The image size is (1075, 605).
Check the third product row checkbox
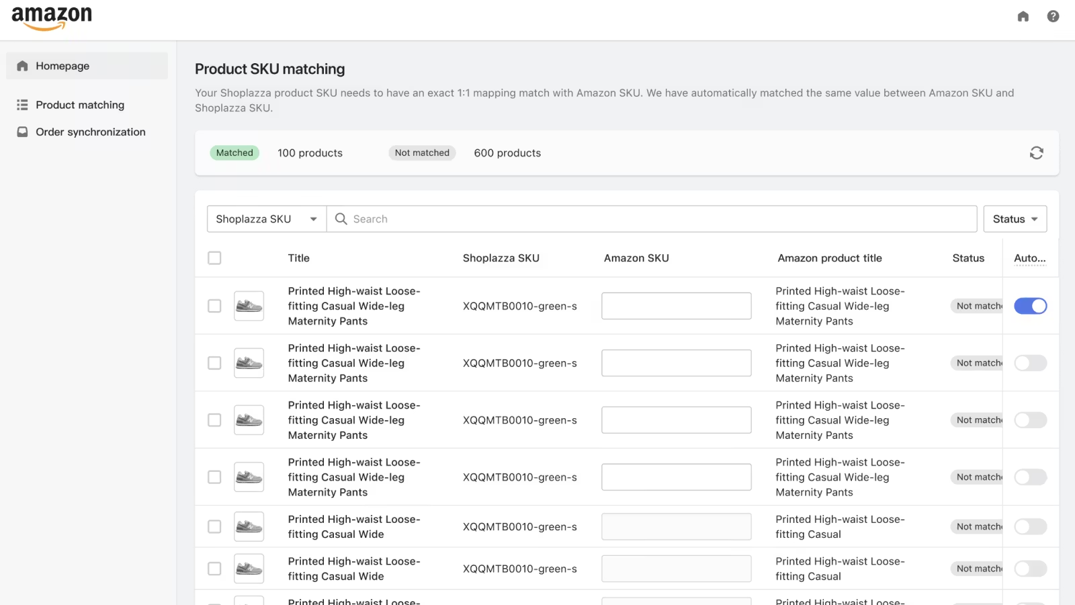[214, 420]
